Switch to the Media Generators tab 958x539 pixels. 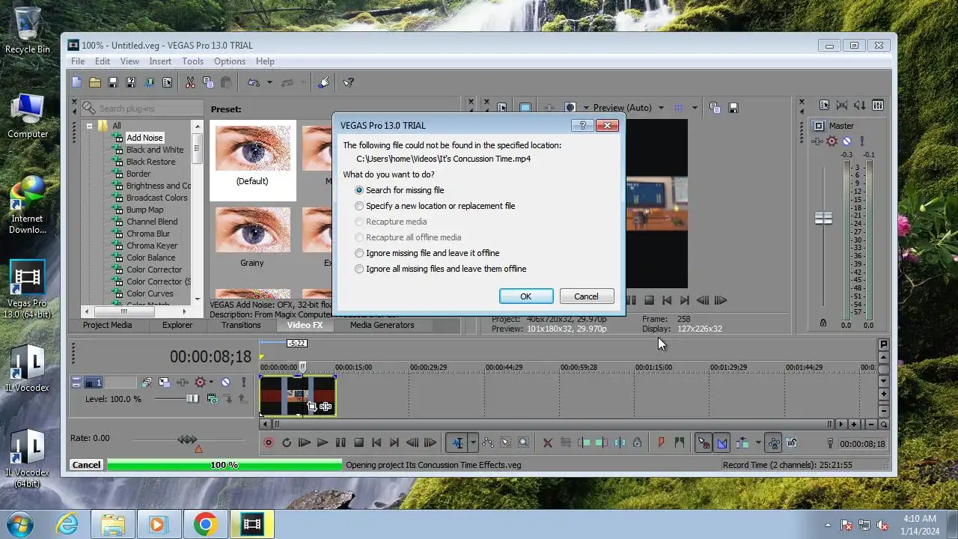(382, 325)
